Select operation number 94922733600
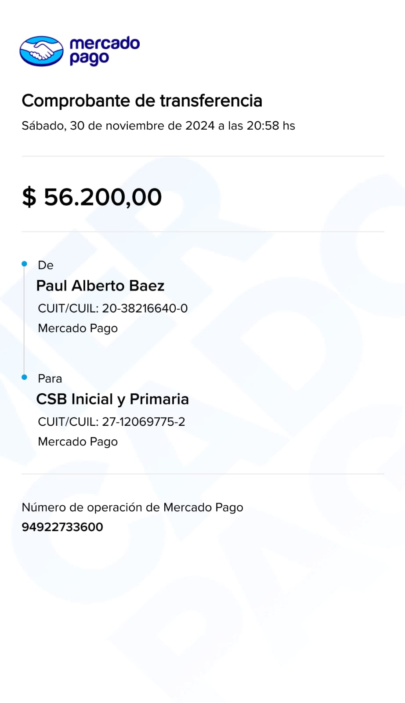This screenshot has height=703, width=405. point(62,527)
